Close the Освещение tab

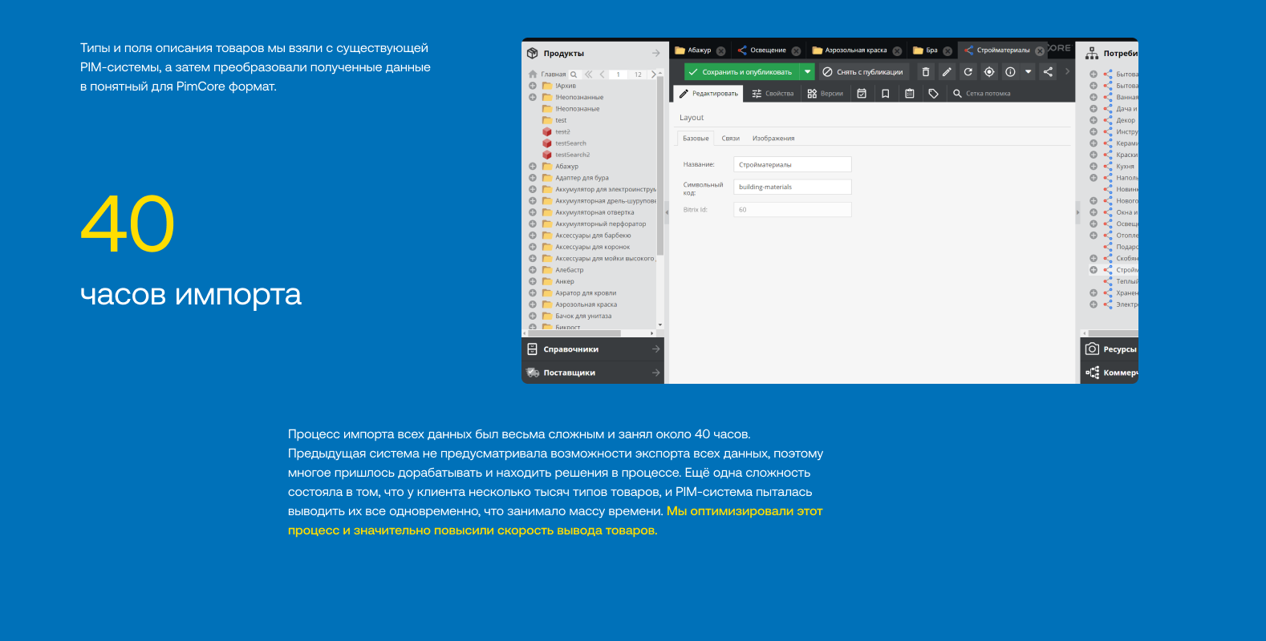796,50
